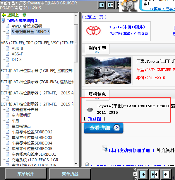This screenshot has height=180, width=175.
Task: Open 车身零件位置5DRBO02 item
Action: [32, 132]
